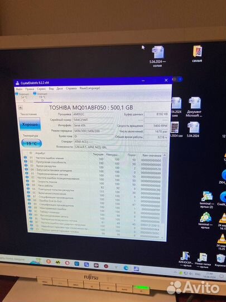Open the Язык(Language) menu
Viewport: 226px width, 302px height.
pyautogui.click(x=90, y=88)
